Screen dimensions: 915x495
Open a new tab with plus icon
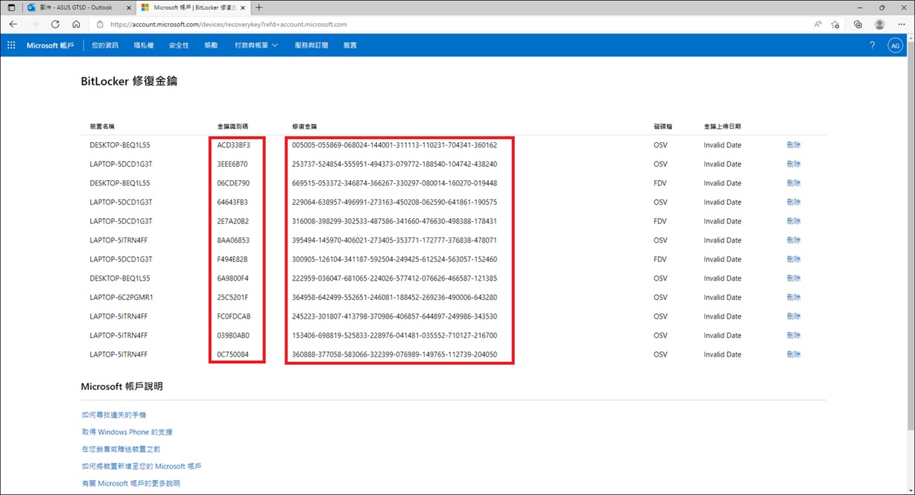(259, 7)
